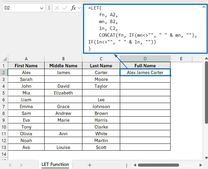Click next sheet navigation arrow
The width and height of the screenshot is (208, 169).
click(21, 165)
